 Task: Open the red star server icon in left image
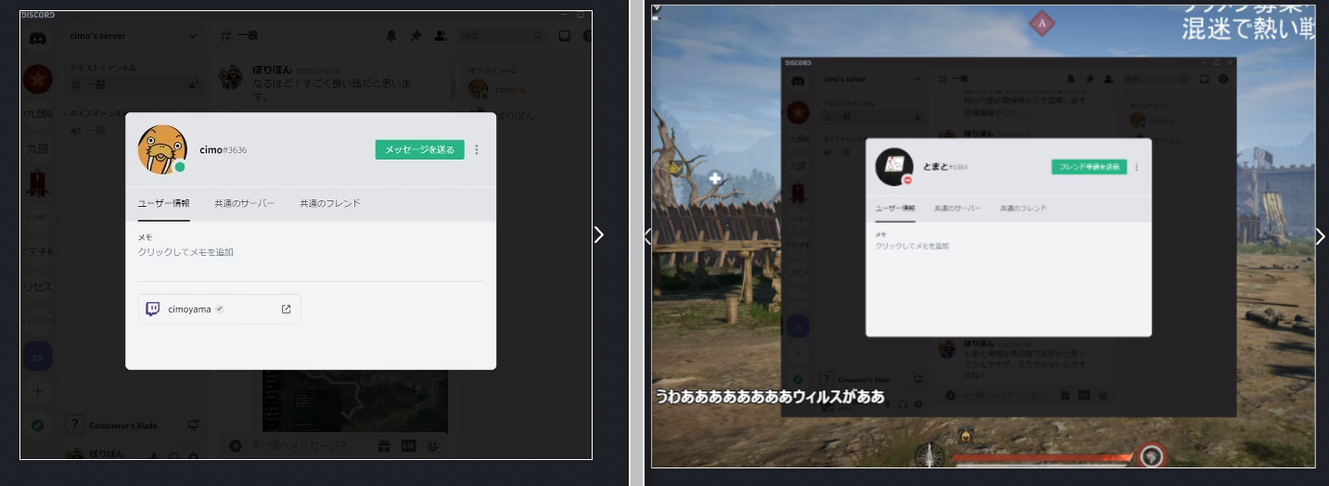coord(38,79)
